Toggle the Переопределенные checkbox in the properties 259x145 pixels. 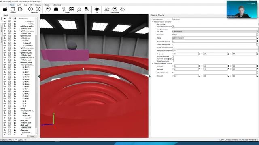click(x=173, y=27)
